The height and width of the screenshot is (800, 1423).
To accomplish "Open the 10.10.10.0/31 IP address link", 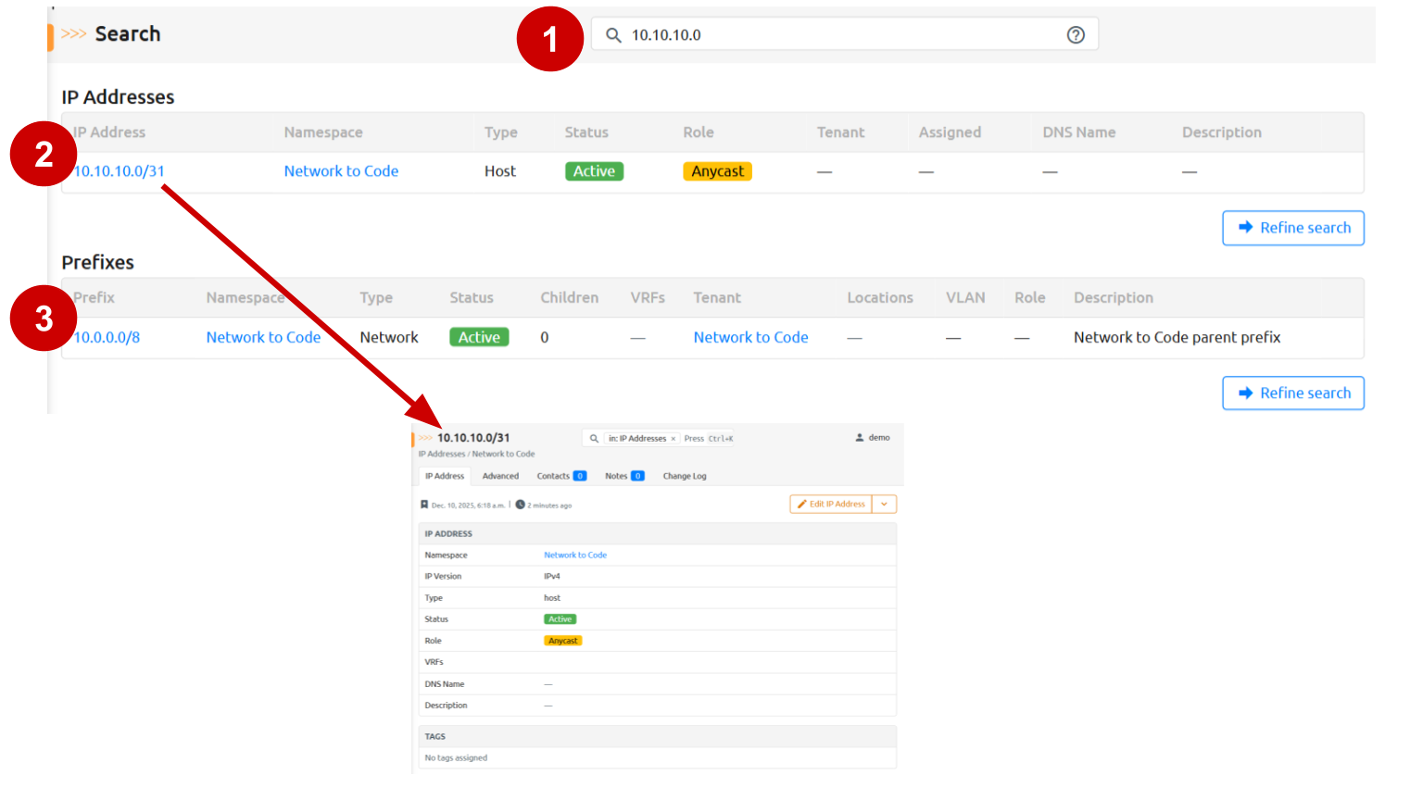I will [x=120, y=171].
